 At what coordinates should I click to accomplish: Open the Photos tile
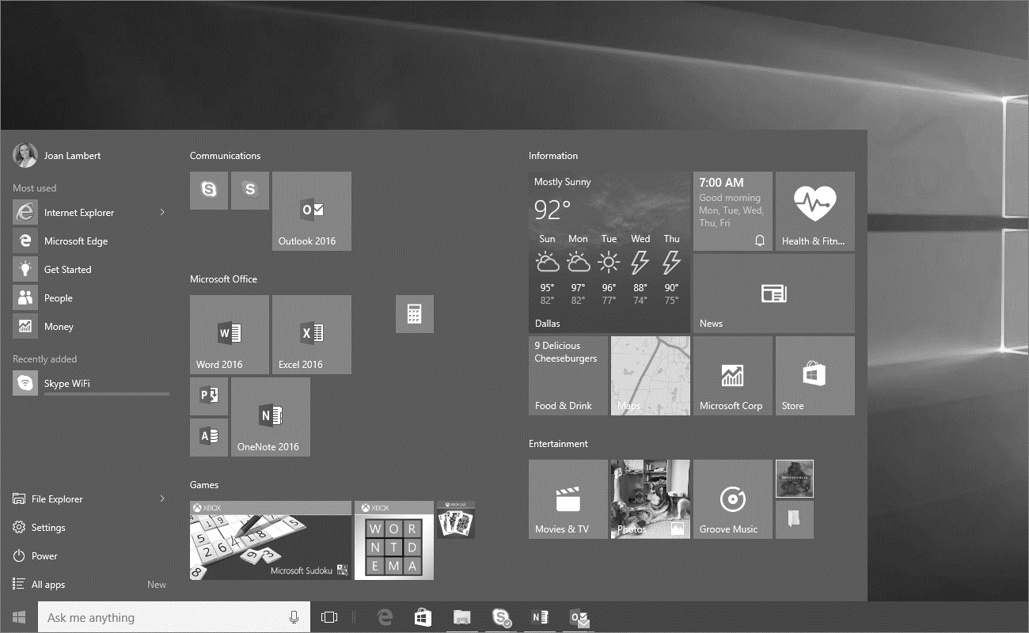(651, 499)
